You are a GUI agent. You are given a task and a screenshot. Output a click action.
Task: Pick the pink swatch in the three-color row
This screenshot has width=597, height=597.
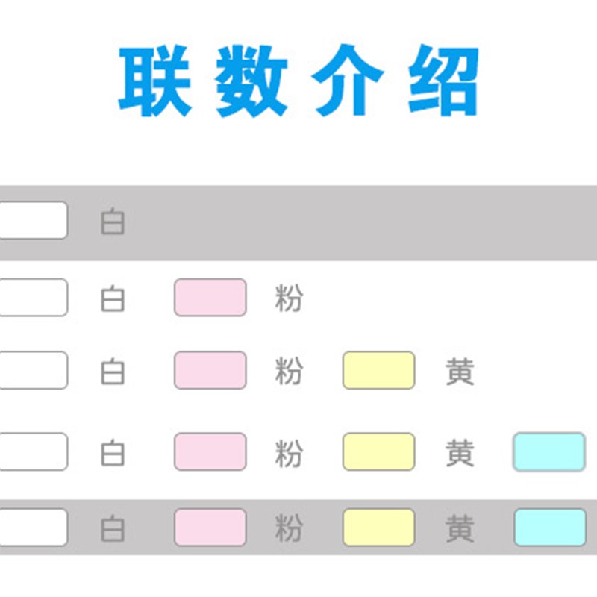[x=210, y=370]
